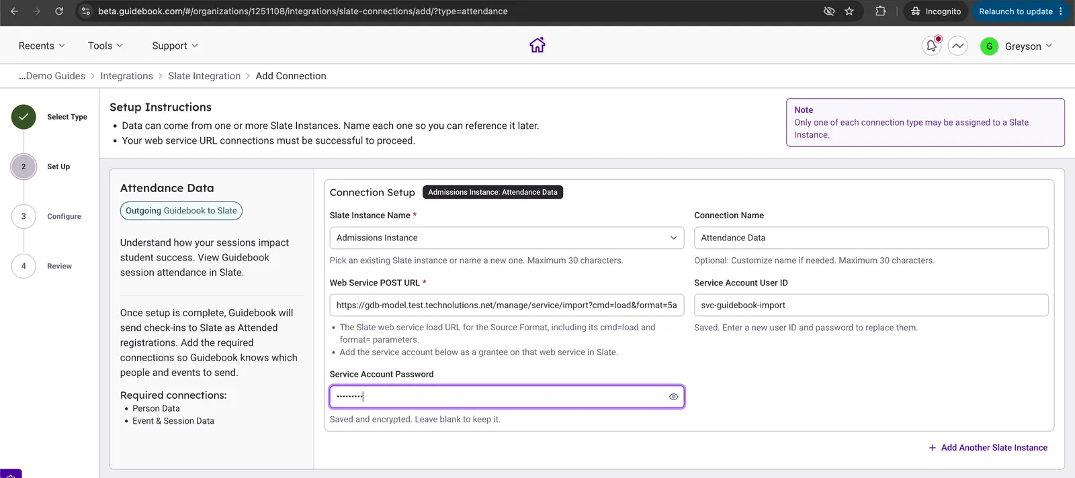Open the notifications bell
This screenshot has height=478, width=1075.
click(932, 46)
